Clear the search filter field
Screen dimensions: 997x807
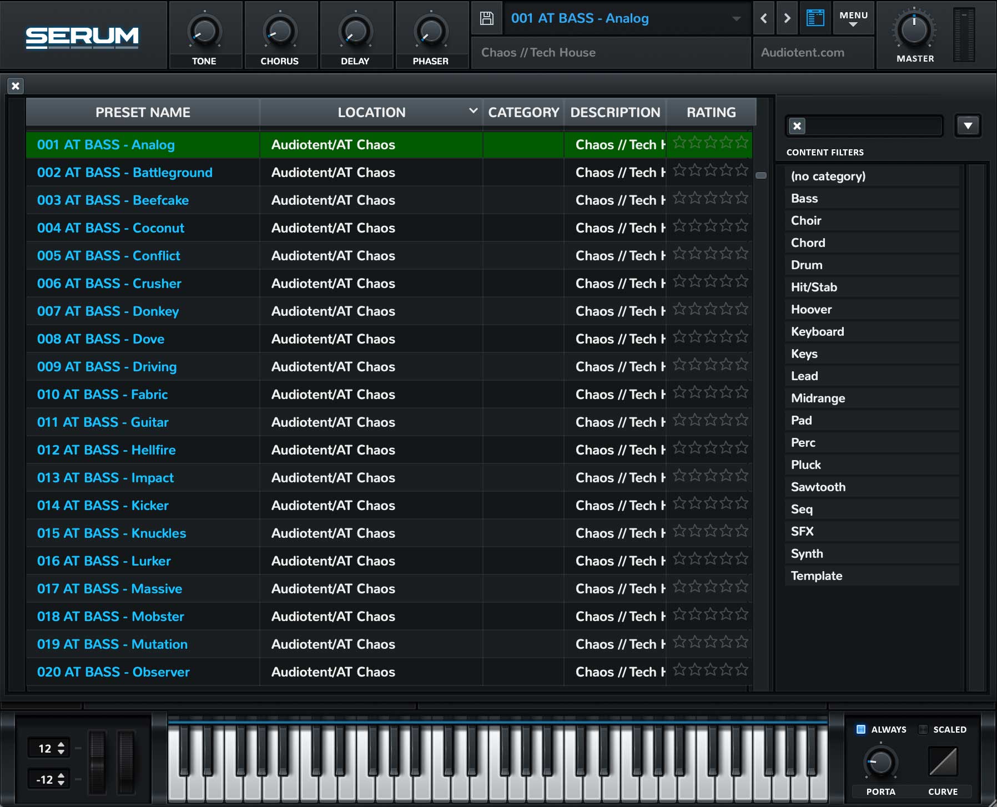pos(797,126)
